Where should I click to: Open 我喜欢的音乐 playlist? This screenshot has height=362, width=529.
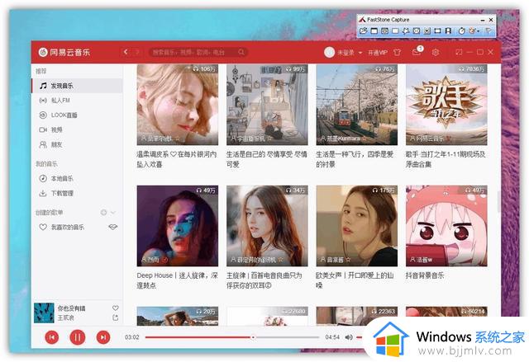coord(68,227)
